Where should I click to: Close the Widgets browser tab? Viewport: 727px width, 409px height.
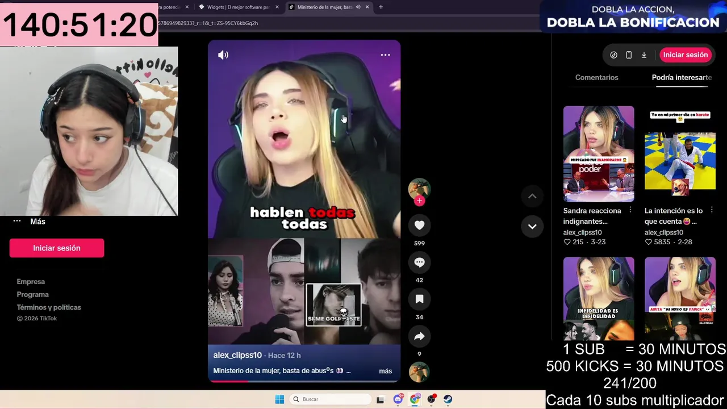(277, 7)
